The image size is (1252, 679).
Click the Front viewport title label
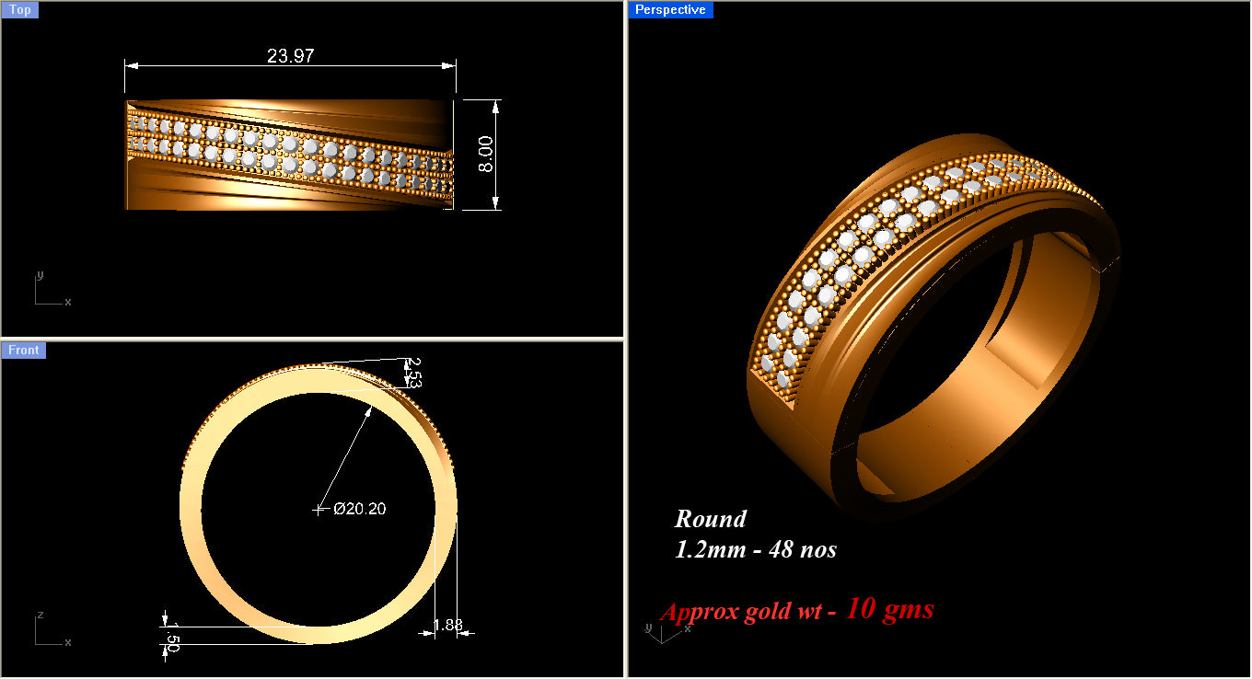[x=23, y=350]
